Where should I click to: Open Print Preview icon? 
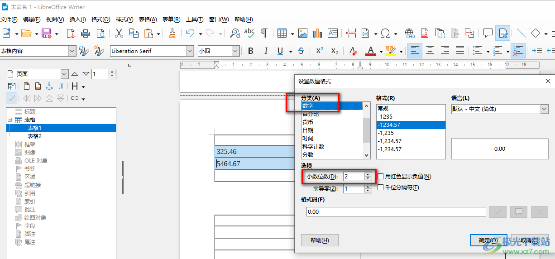point(100,33)
